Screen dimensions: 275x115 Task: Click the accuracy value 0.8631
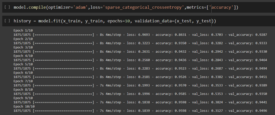[x=180, y=35]
